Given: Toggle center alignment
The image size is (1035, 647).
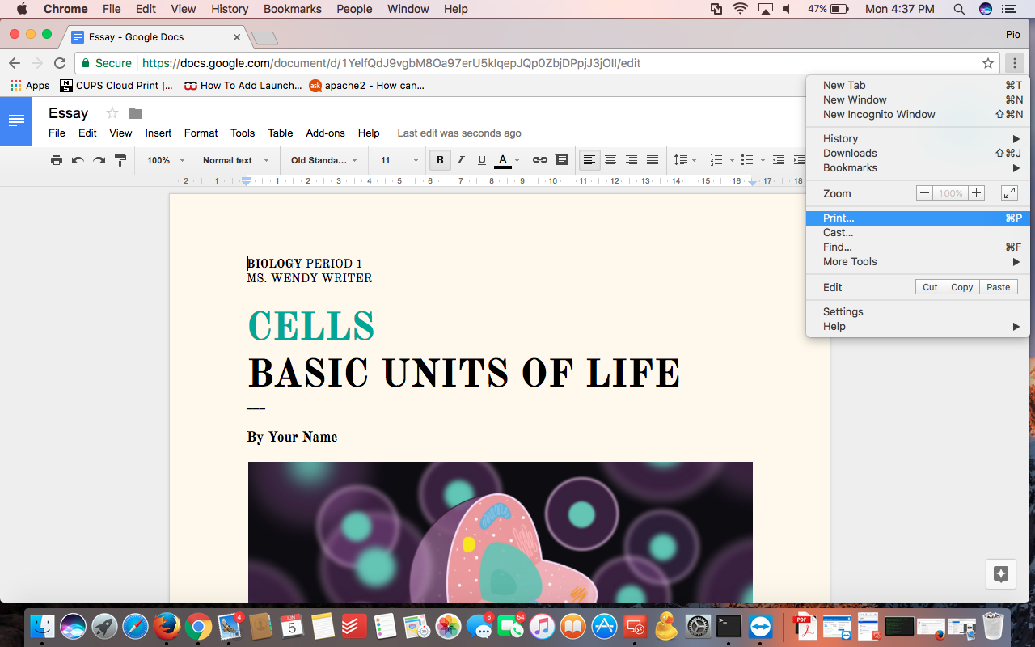Looking at the screenshot, I should [610, 160].
